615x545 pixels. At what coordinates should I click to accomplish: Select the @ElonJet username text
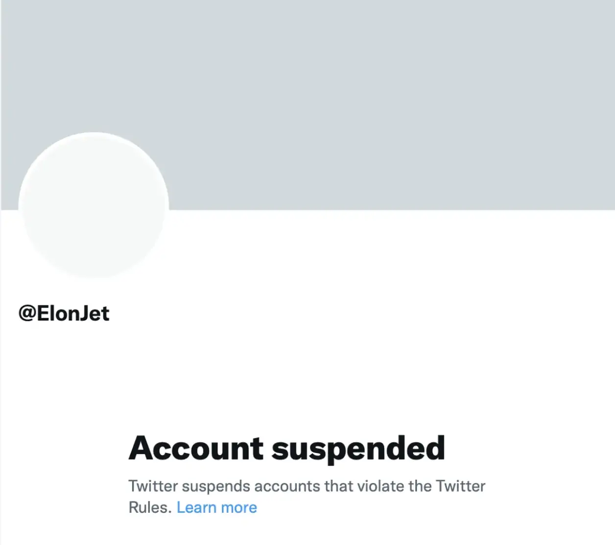click(x=63, y=314)
